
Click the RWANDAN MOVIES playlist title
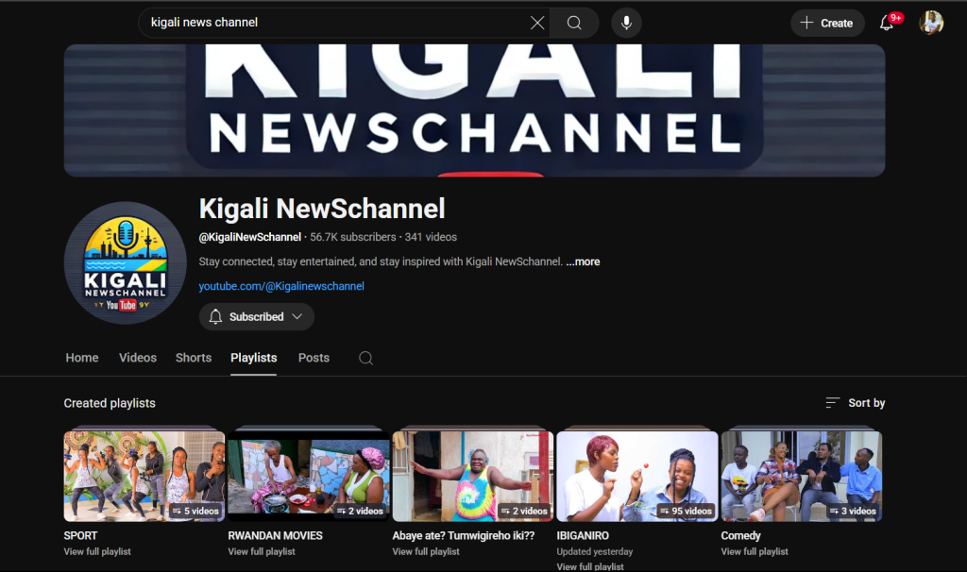point(275,535)
